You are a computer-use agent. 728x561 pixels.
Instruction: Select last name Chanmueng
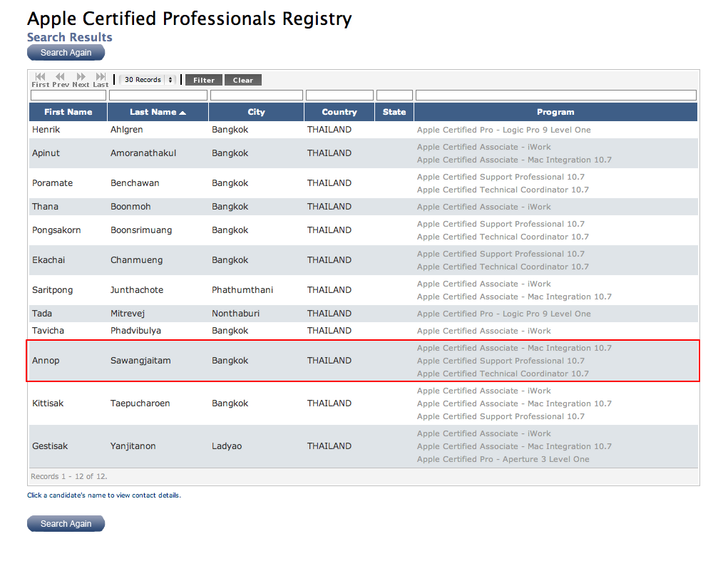pyautogui.click(x=137, y=260)
